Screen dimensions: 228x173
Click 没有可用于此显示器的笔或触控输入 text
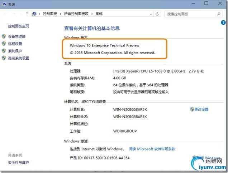pos(141,92)
